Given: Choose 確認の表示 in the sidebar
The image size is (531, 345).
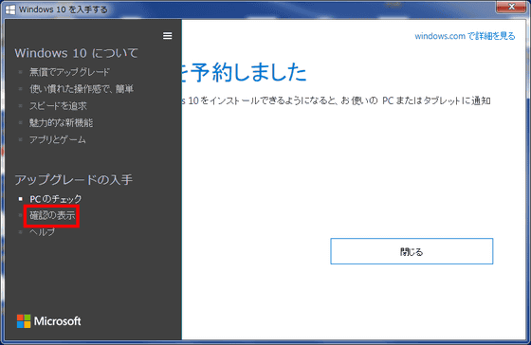Looking at the screenshot, I should coord(52,215).
